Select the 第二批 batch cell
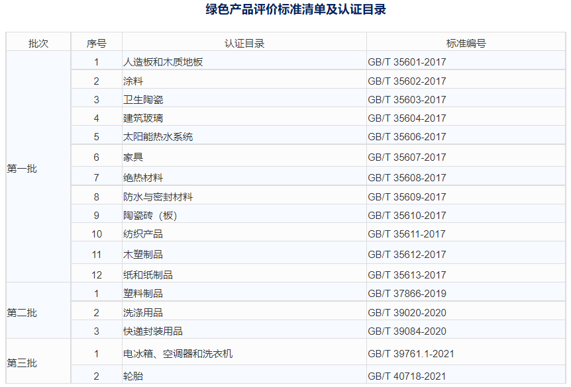 click(23, 312)
